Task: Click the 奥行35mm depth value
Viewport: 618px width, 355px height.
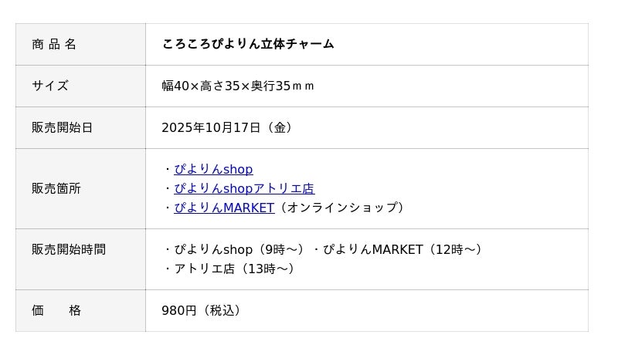Action: [x=283, y=86]
